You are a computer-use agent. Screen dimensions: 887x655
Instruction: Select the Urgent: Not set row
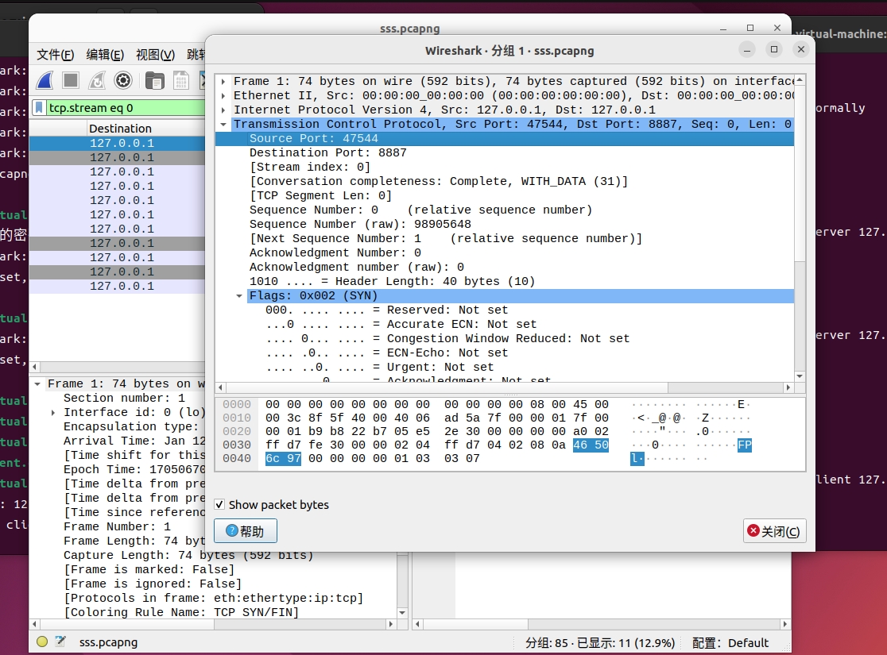[x=505, y=367]
